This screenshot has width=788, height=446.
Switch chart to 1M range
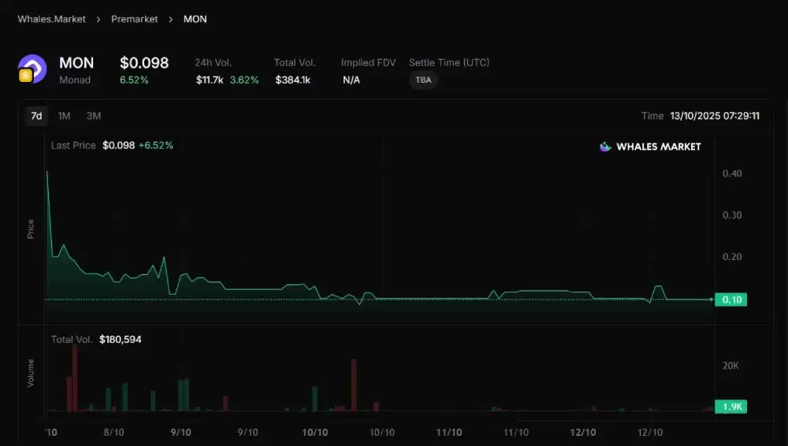coord(65,116)
